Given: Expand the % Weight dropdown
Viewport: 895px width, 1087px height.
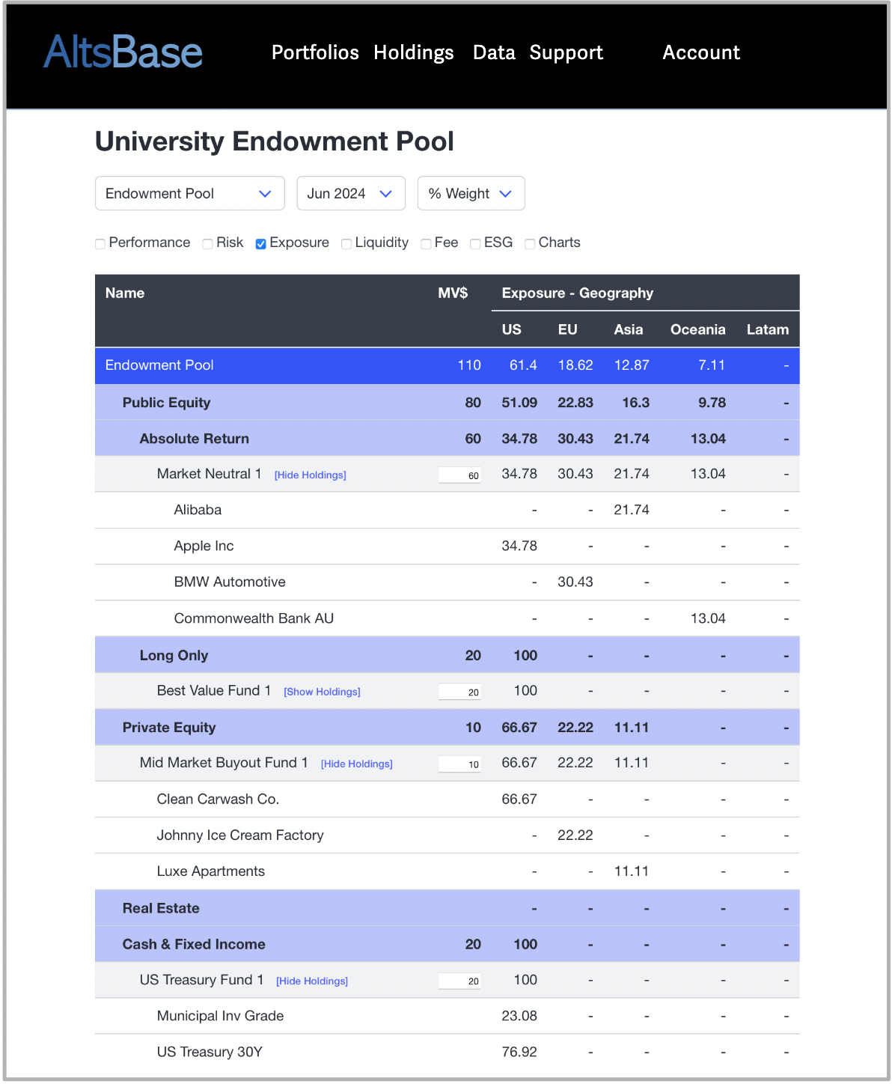Looking at the screenshot, I should pos(470,194).
